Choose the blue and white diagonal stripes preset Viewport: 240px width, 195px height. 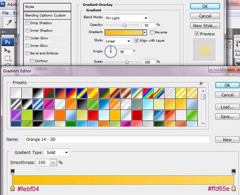point(38,104)
